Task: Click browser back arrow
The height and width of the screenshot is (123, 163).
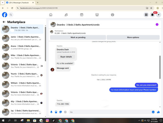Action: (x=3, y=8)
